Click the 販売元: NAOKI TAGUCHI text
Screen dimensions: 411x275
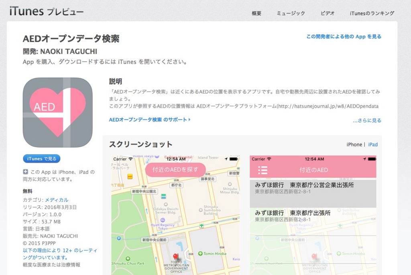click(50, 236)
